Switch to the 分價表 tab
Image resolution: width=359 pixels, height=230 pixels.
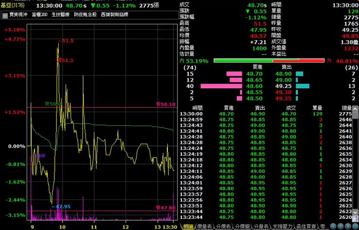pos(224,227)
